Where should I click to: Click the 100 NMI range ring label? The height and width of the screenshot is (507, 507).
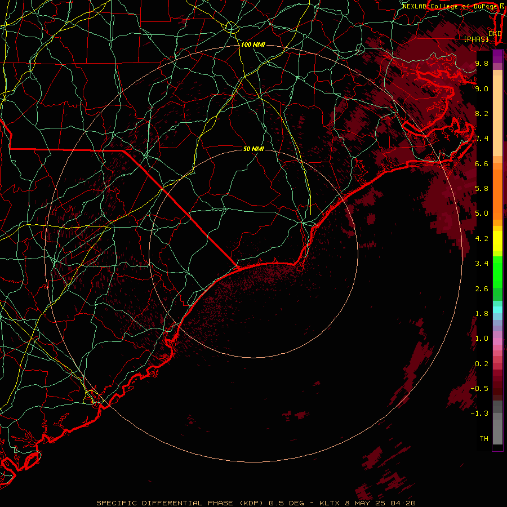pos(253,45)
